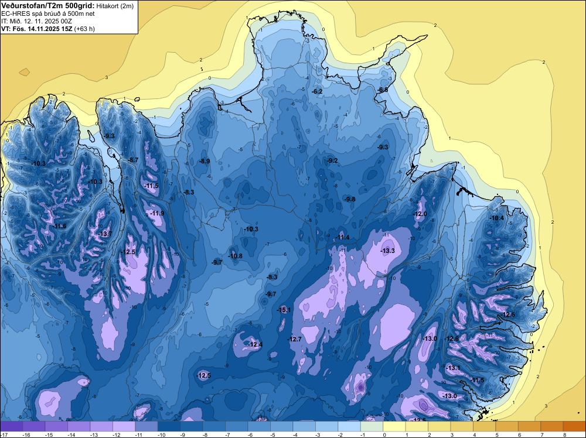Screen dimensions: 586x438
Task: Click the (+63 h) forecast offset text
Action: (84, 29)
